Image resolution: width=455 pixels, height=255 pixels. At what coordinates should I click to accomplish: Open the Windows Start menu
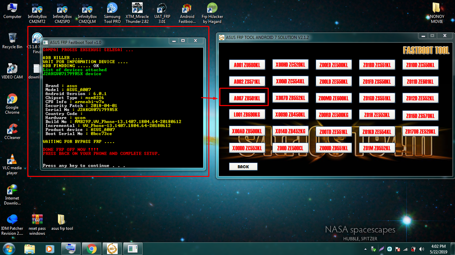click(9, 249)
